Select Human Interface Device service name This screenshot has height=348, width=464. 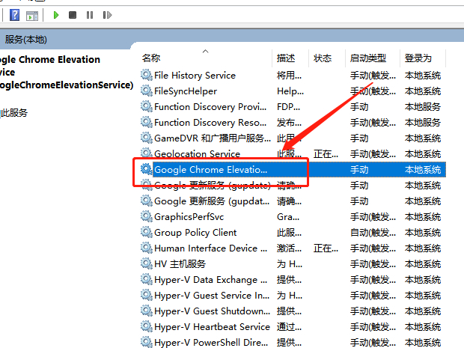click(211, 248)
